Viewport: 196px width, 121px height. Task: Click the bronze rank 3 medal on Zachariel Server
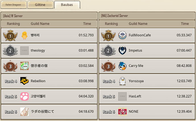(x=108, y=66)
